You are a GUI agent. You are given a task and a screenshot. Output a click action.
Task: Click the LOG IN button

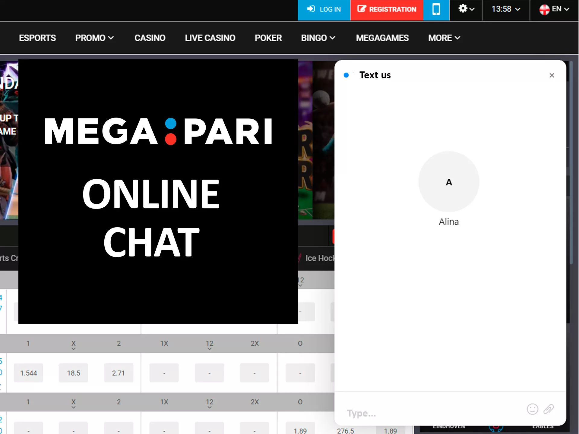click(324, 10)
